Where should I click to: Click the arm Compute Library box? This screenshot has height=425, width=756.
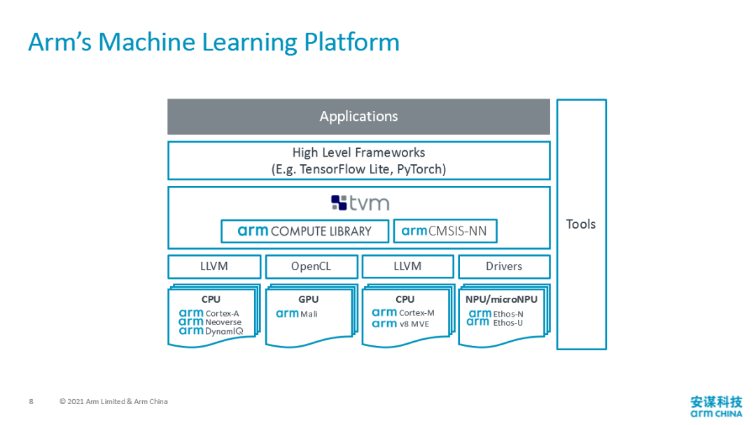coord(304,231)
